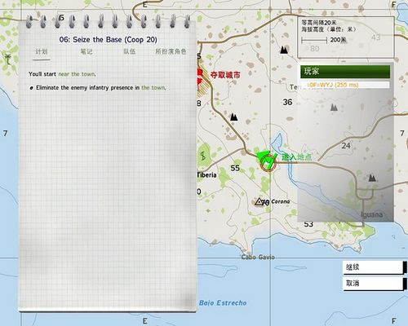The width and height of the screenshot is (408, 326).
Task: Switch to the 笔记 tab
Action: click(x=86, y=51)
